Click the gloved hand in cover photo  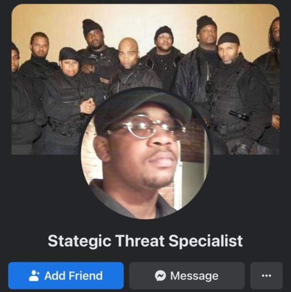[242, 149]
